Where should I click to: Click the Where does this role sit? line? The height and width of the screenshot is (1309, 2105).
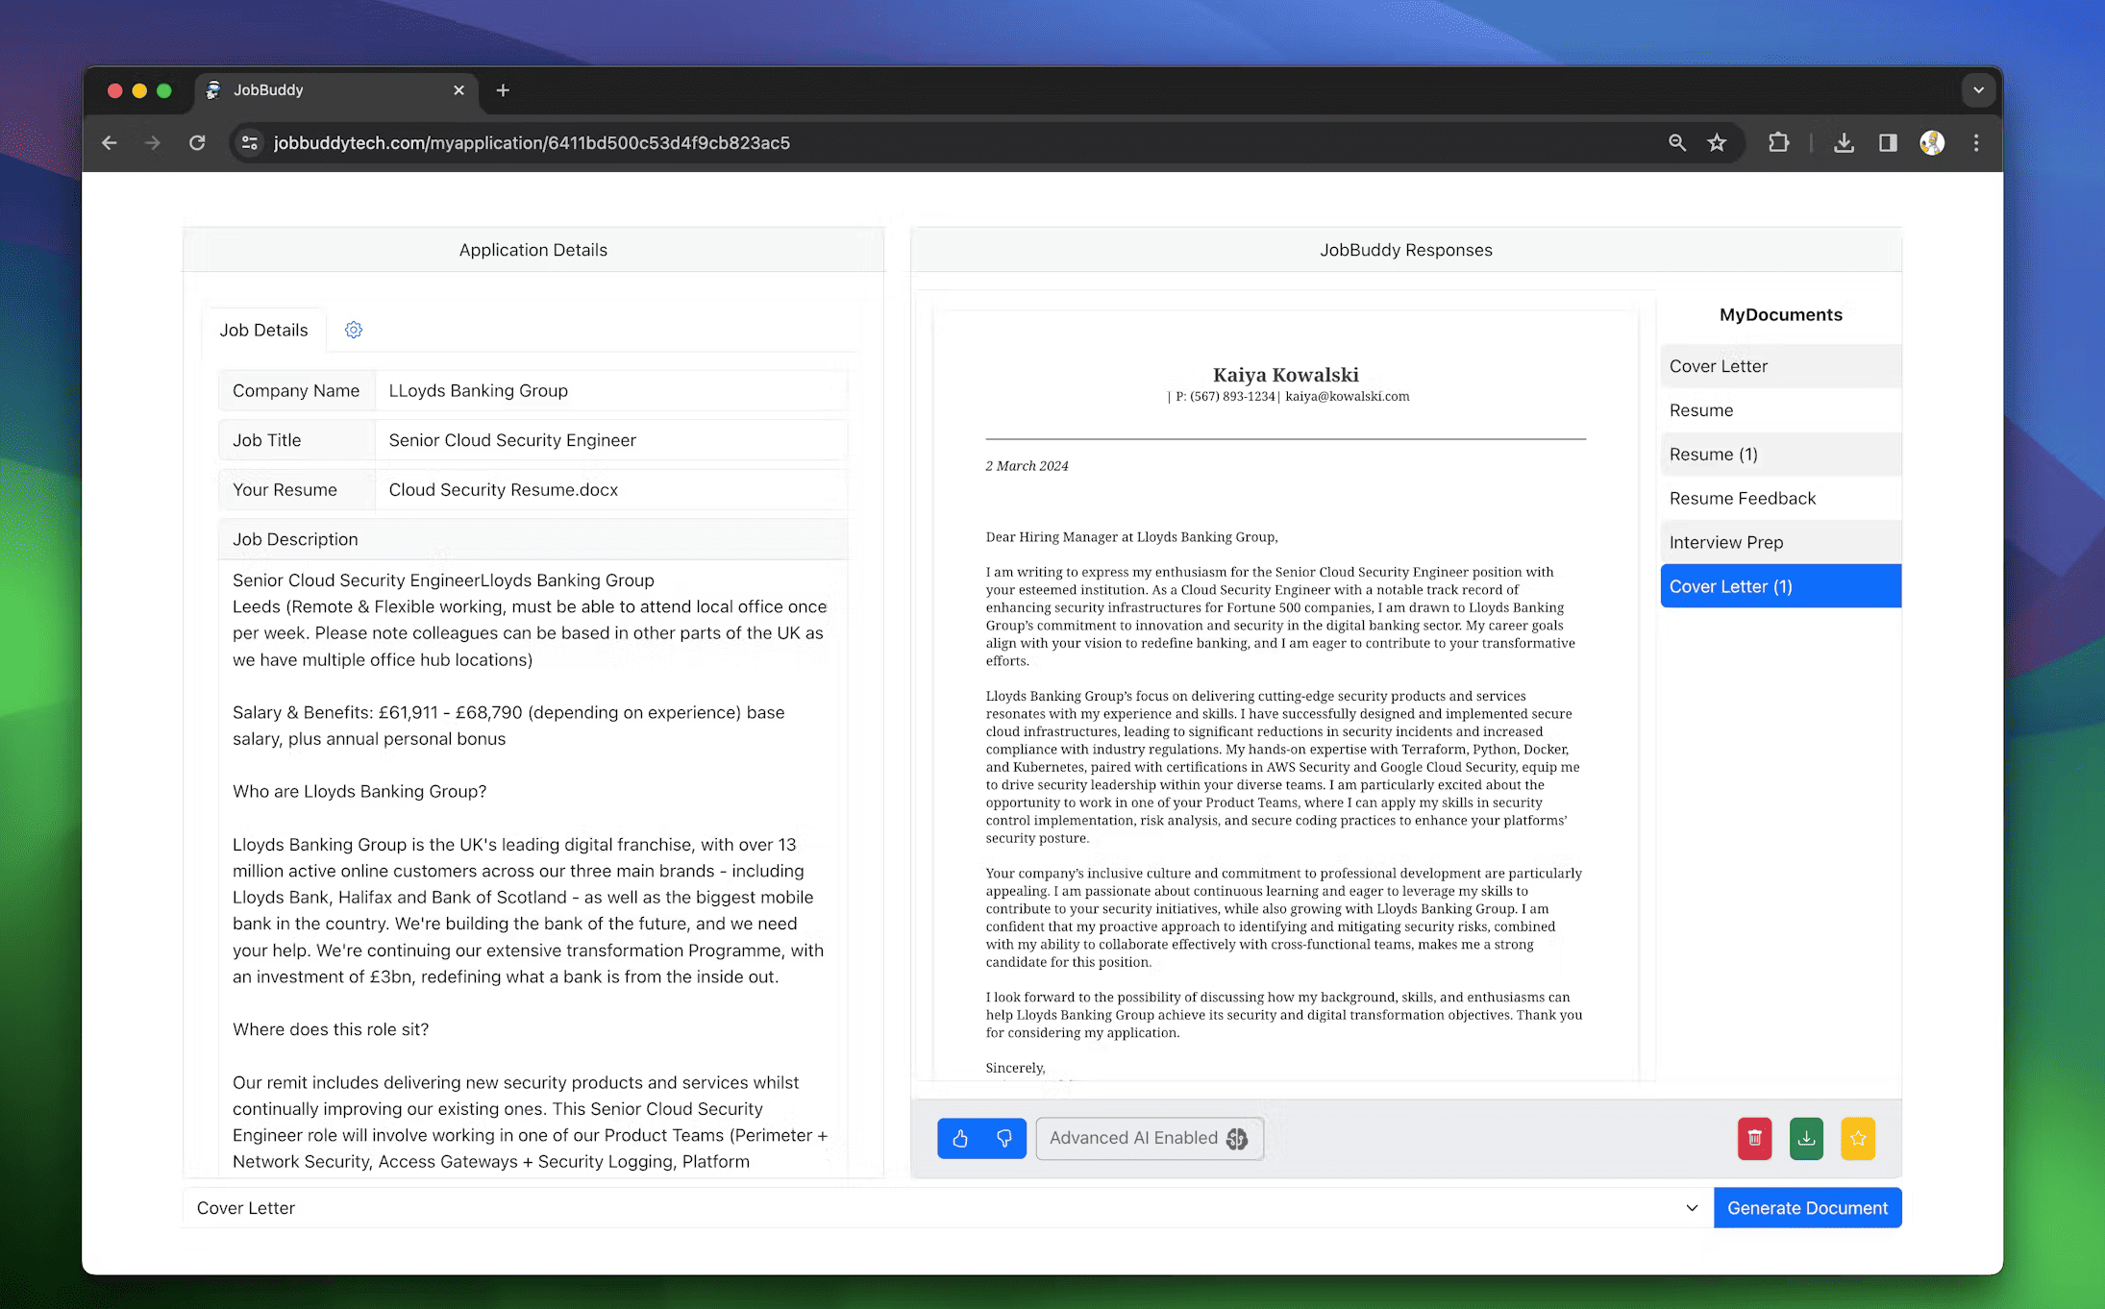click(x=331, y=1029)
